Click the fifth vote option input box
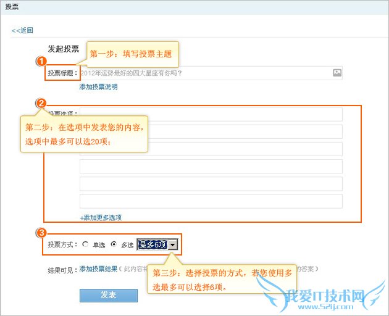389x316 pixels. click(x=211, y=184)
